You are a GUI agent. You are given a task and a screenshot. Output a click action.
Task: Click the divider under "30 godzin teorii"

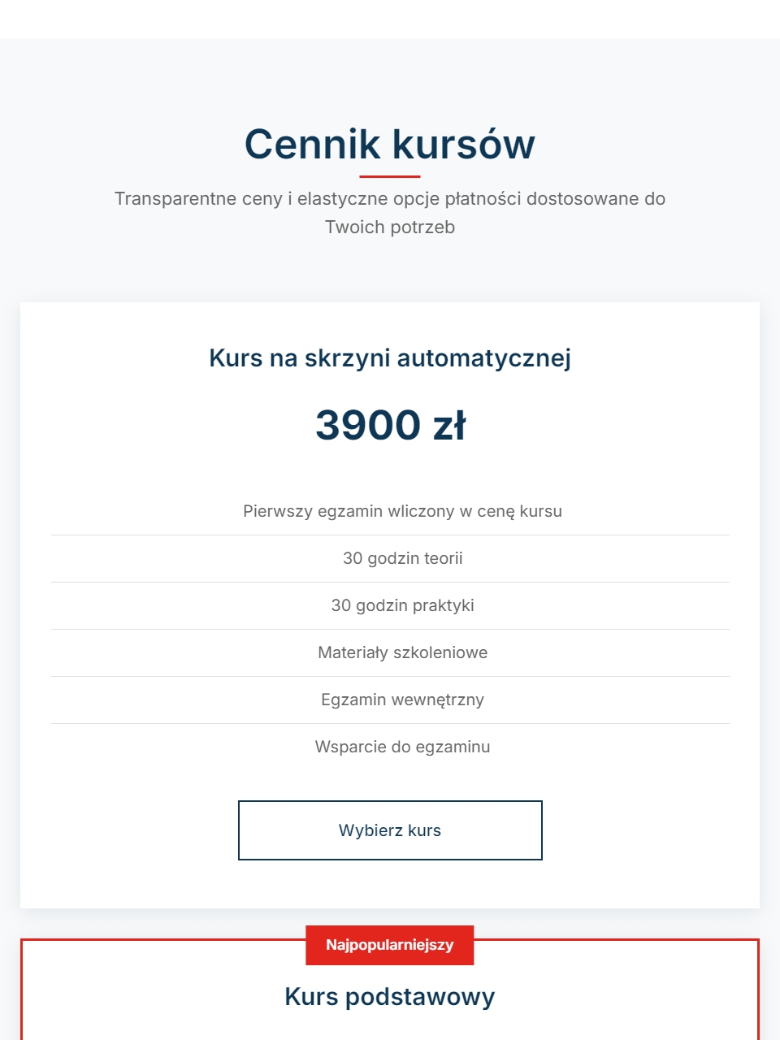[x=390, y=582]
